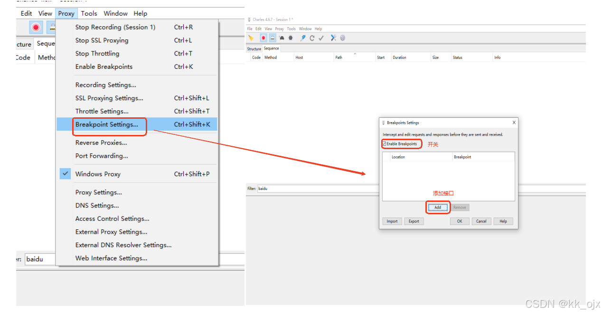
Task: Click the Export button in Breakpoints Settings
Action: pos(414,221)
